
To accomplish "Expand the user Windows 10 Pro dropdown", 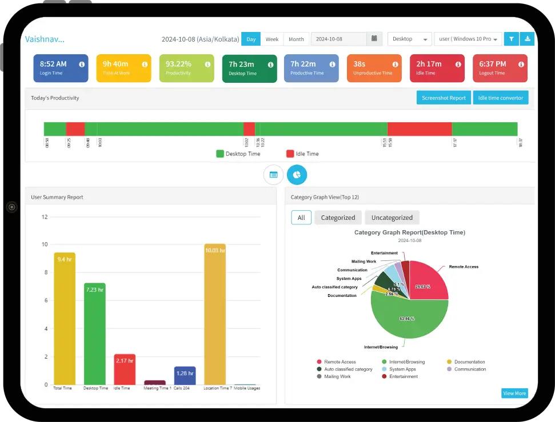I will 468,38.
